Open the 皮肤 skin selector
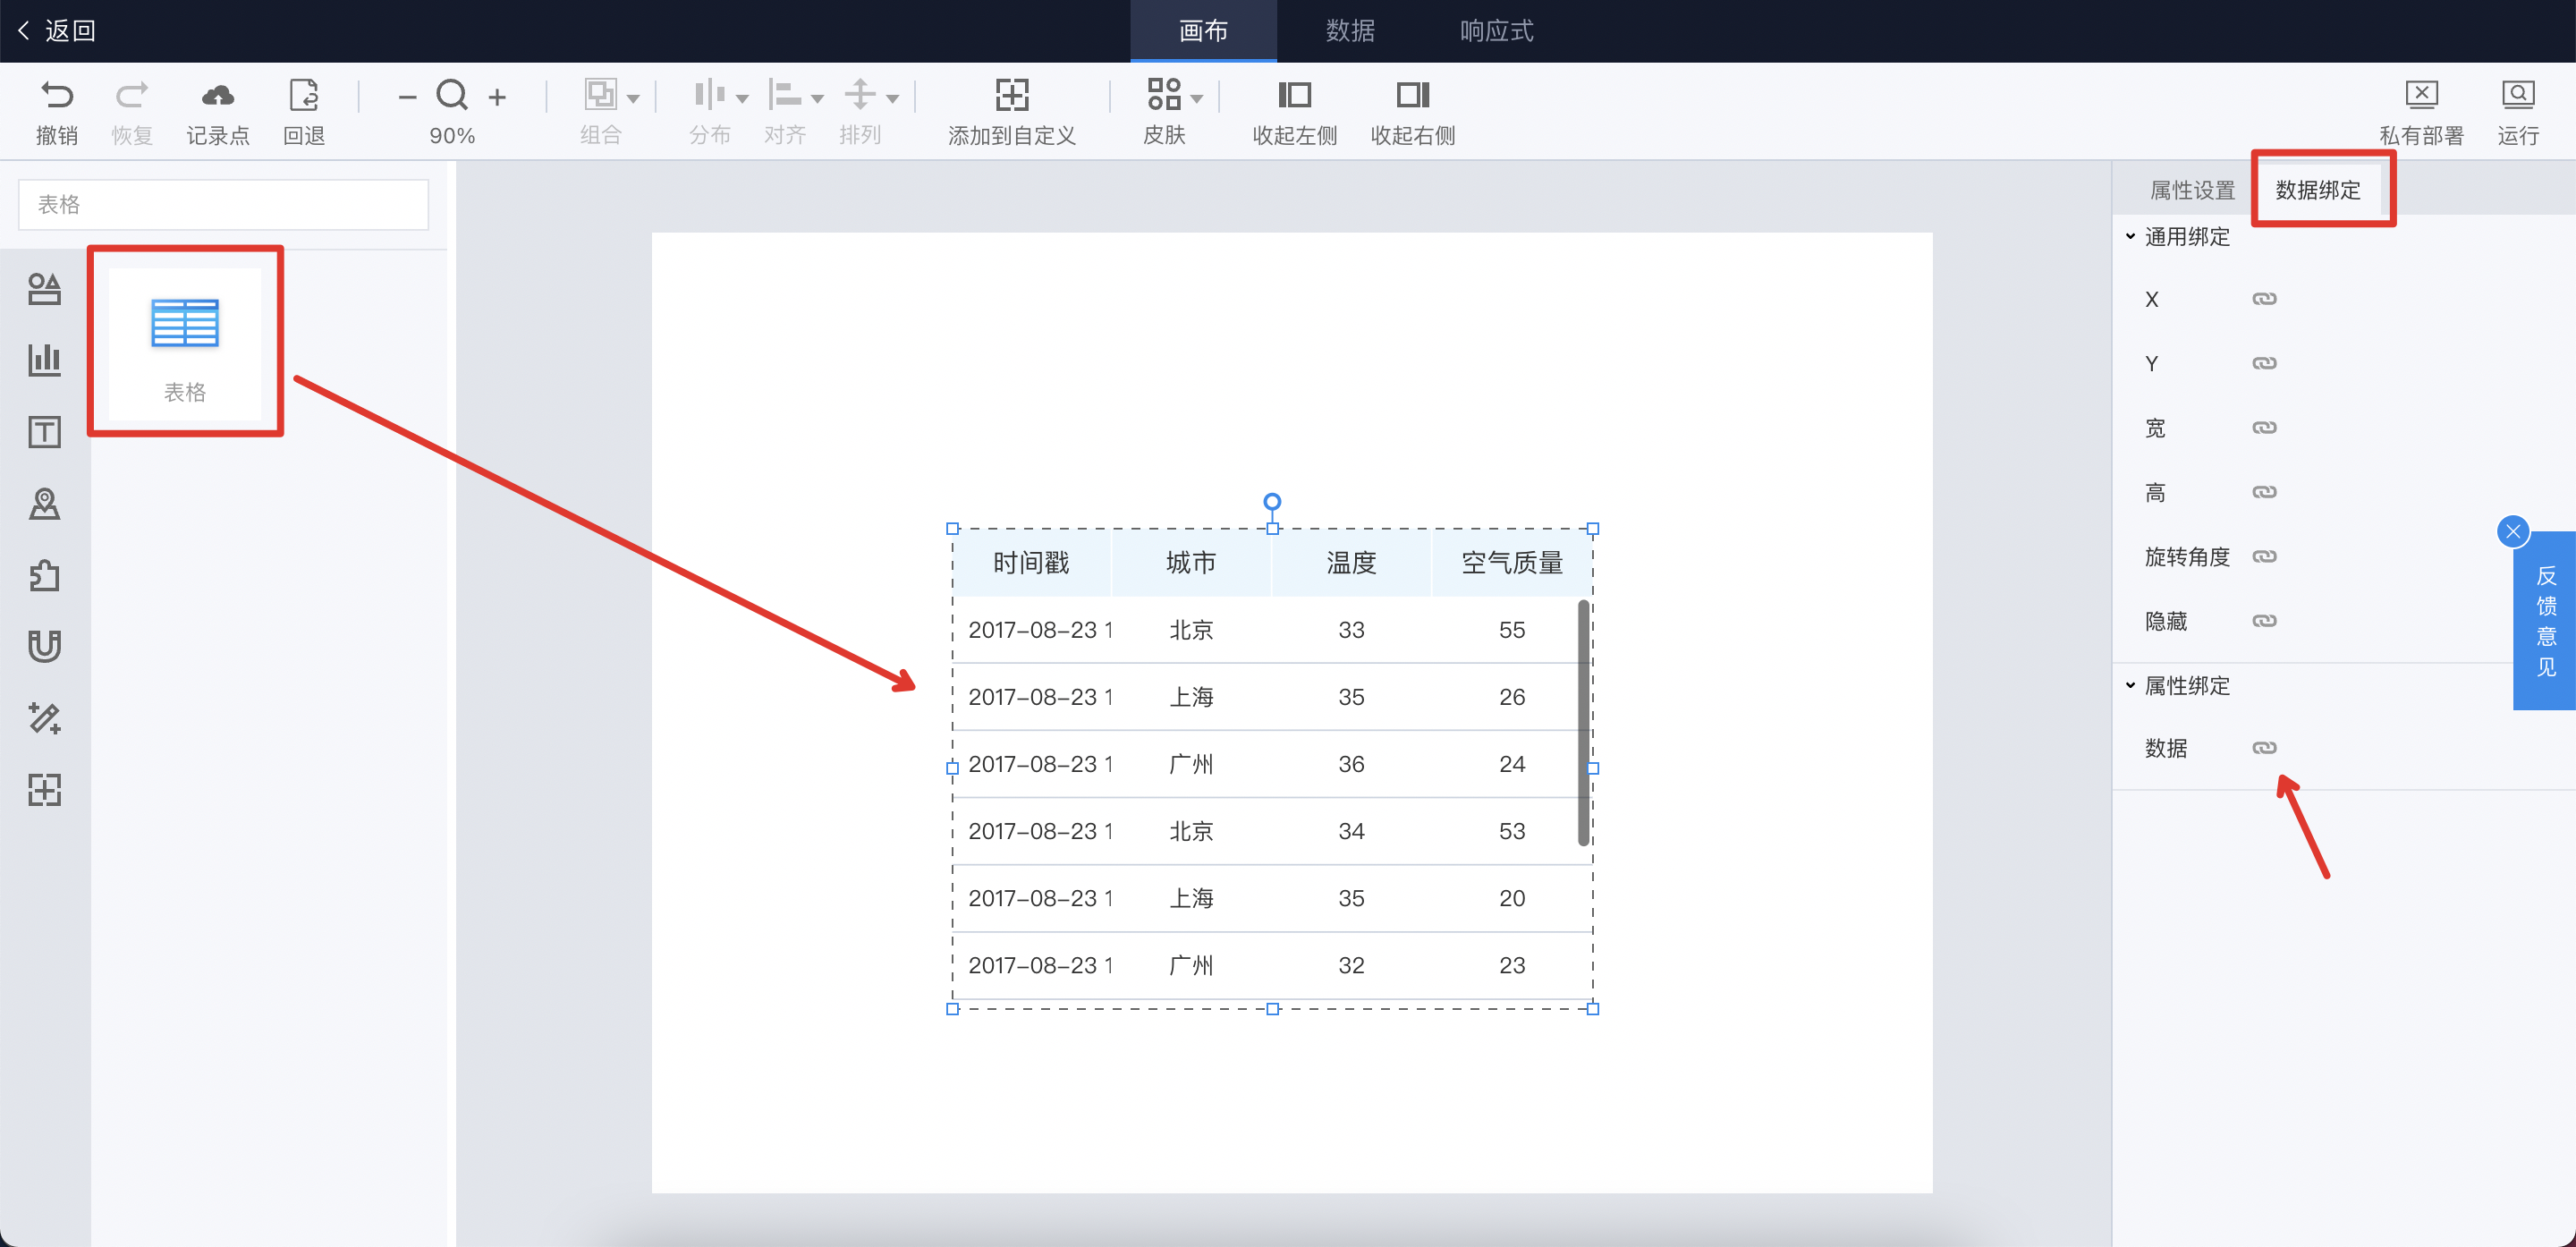This screenshot has width=2576, height=1247. click(x=1164, y=95)
